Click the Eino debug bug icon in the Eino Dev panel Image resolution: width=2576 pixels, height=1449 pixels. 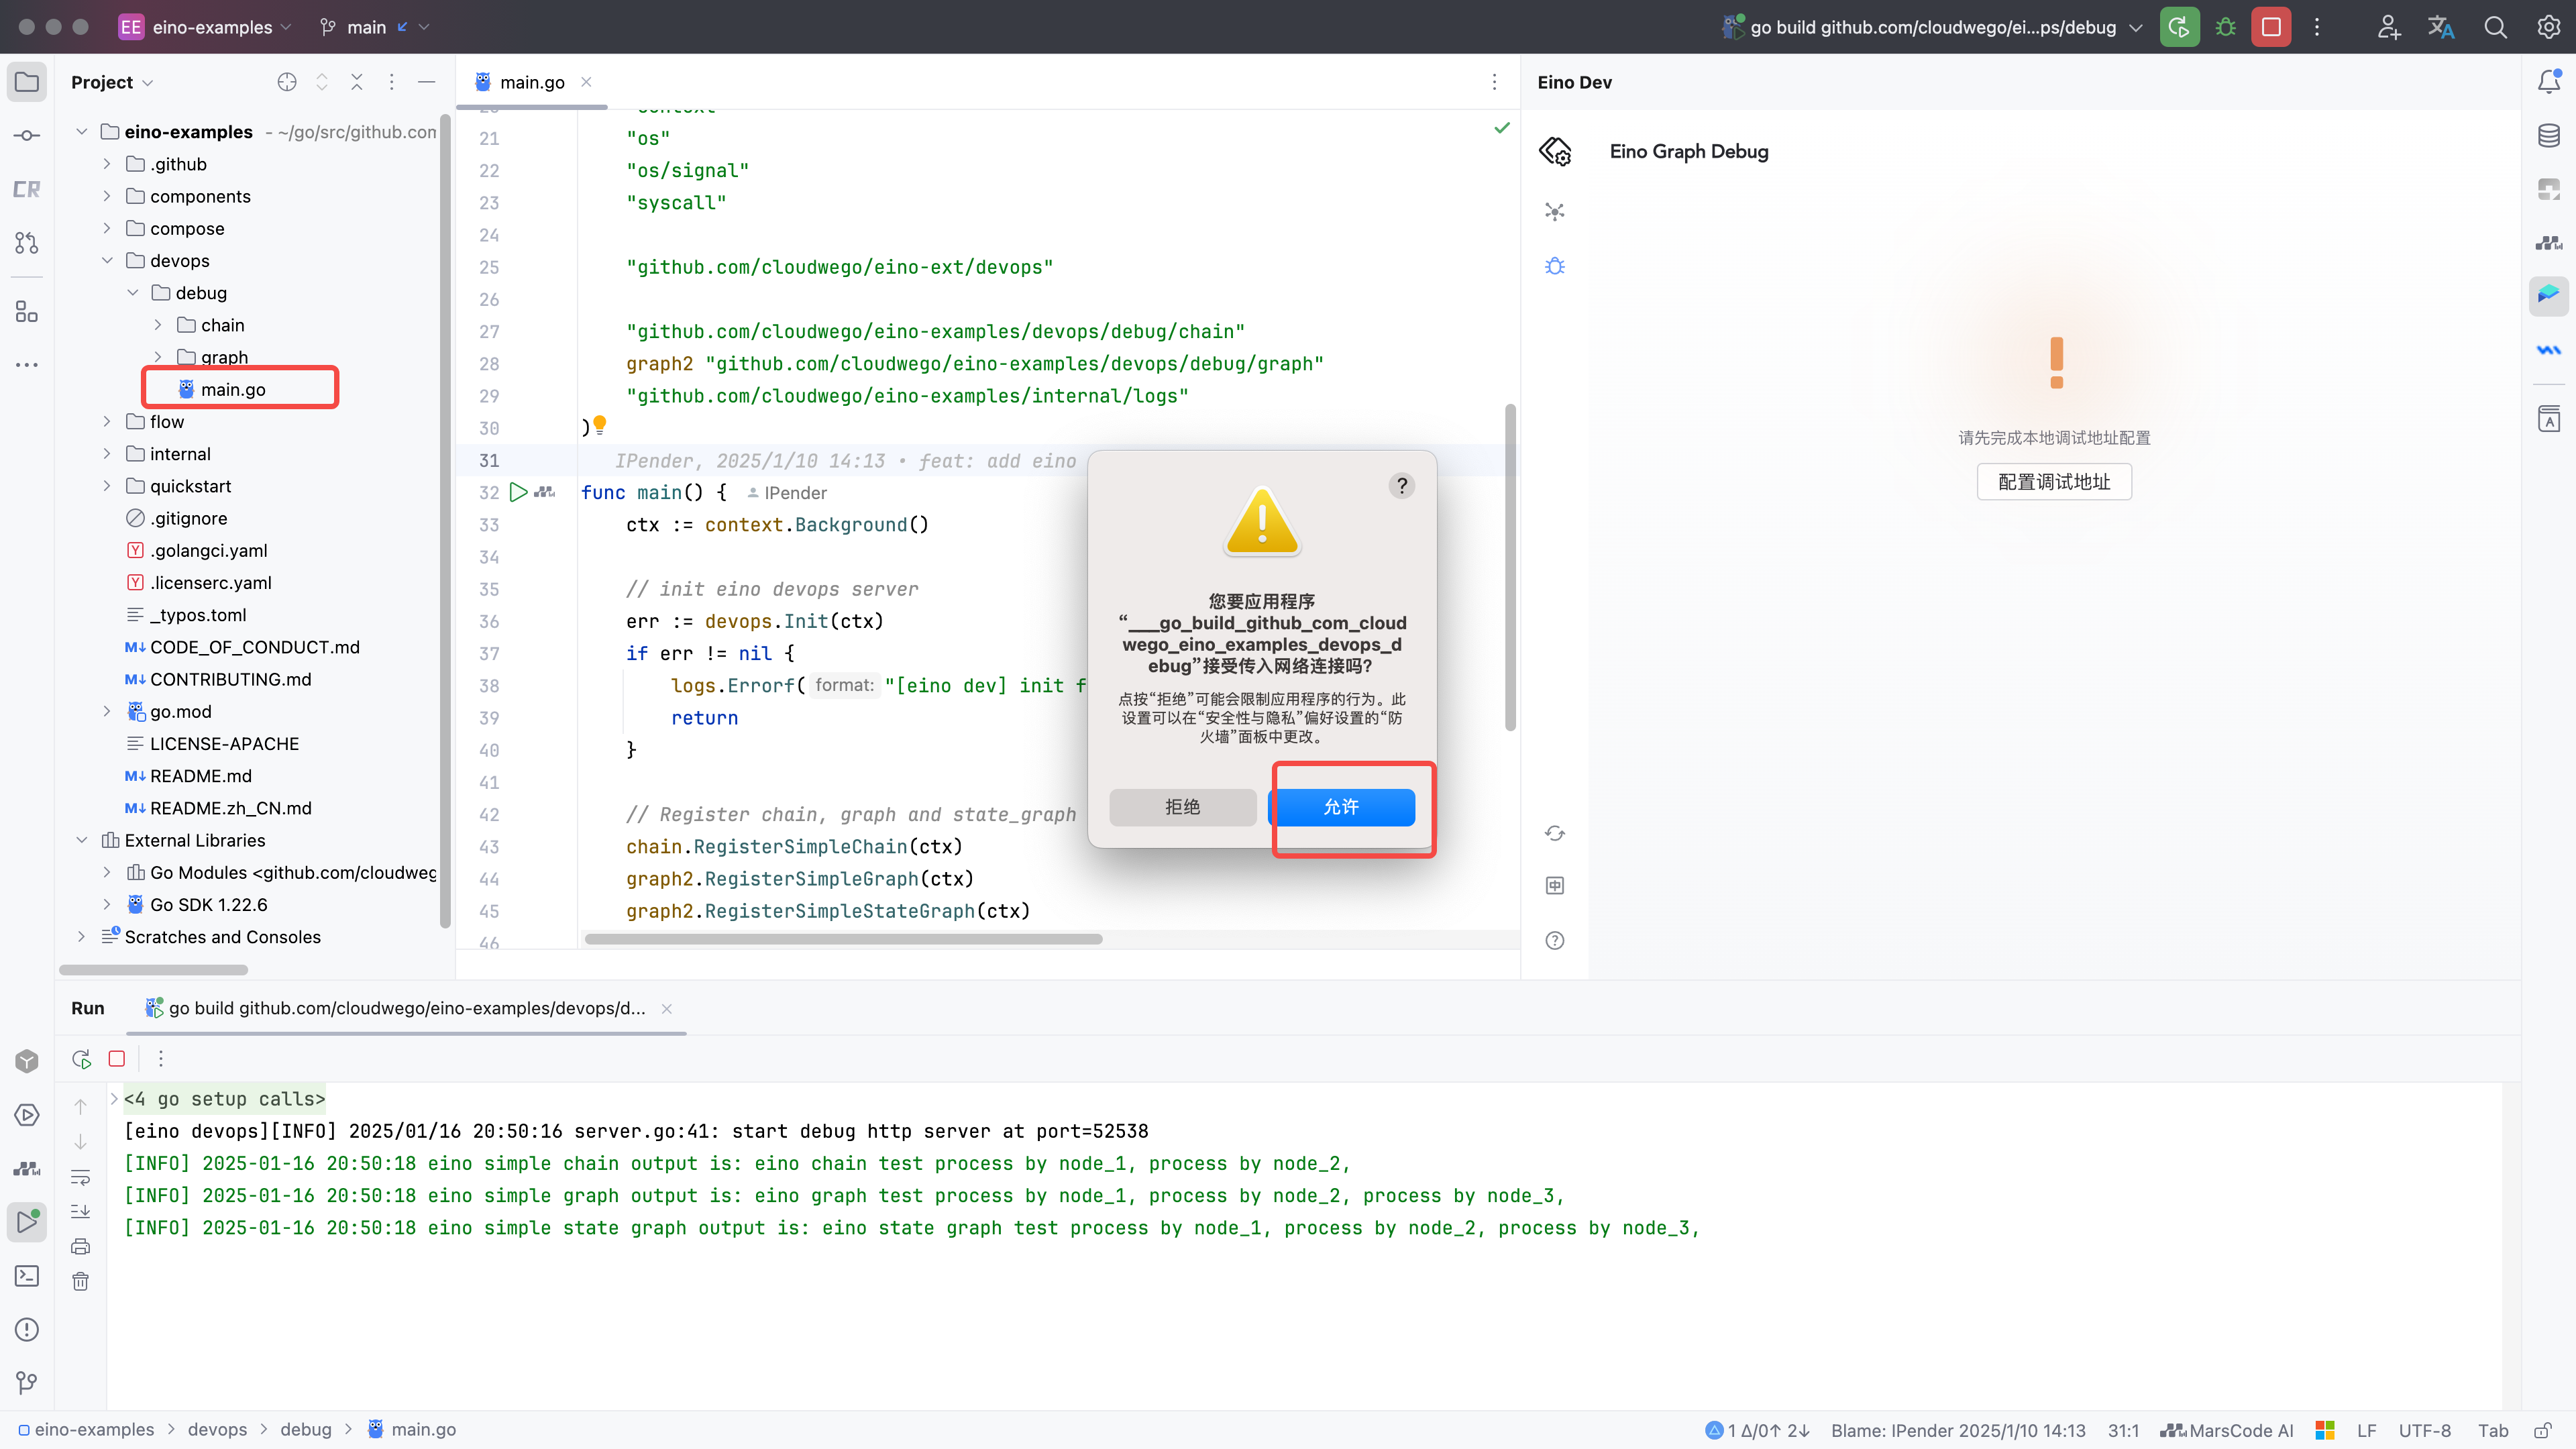click(x=1554, y=266)
